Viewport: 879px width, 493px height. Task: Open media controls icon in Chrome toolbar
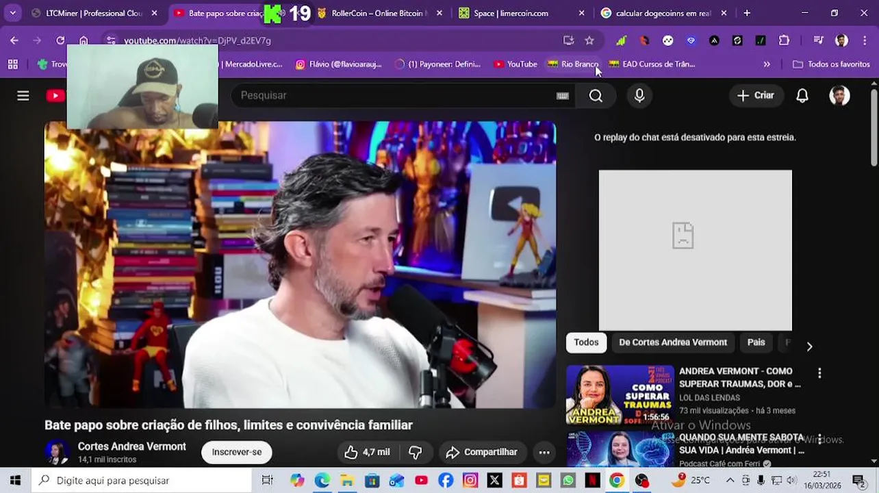pos(818,40)
